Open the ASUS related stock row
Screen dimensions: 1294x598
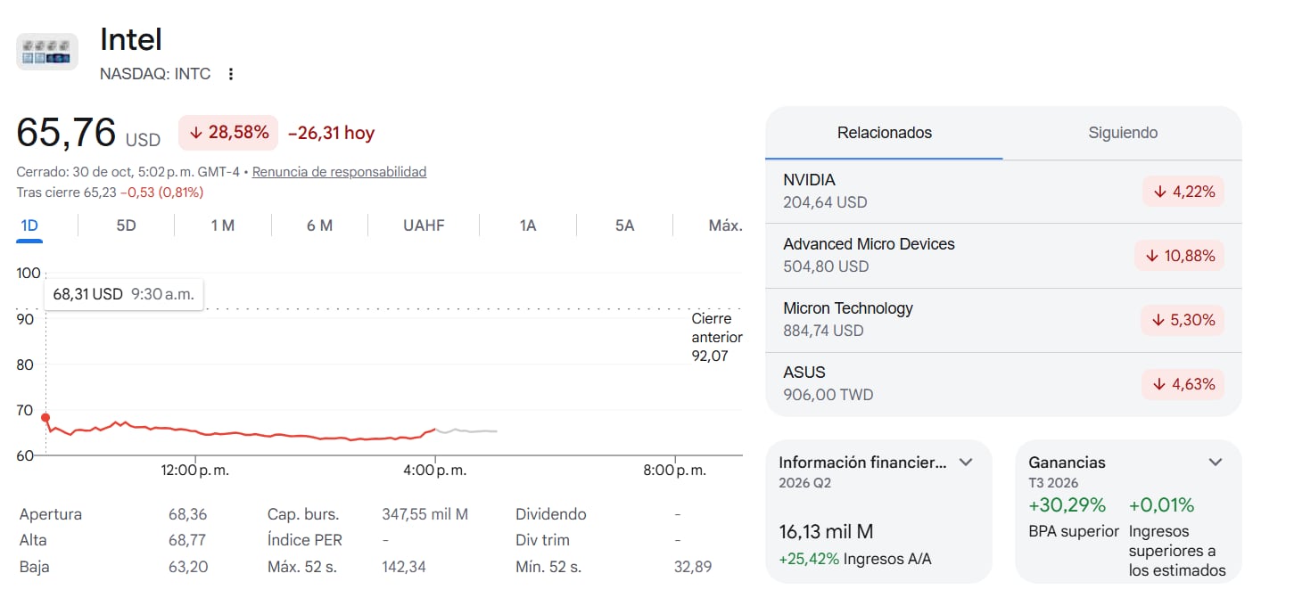pyautogui.click(x=1003, y=384)
